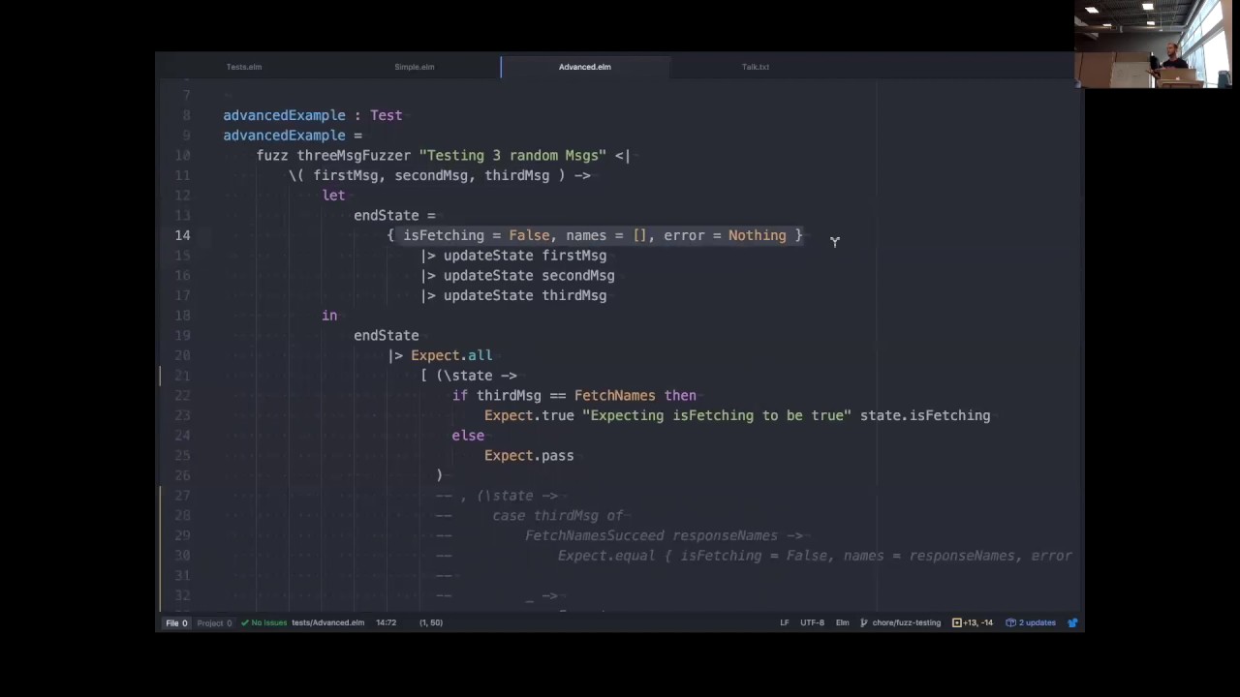The width and height of the screenshot is (1240, 697).
Task: Click the File 0 status bar entry
Action: click(176, 622)
